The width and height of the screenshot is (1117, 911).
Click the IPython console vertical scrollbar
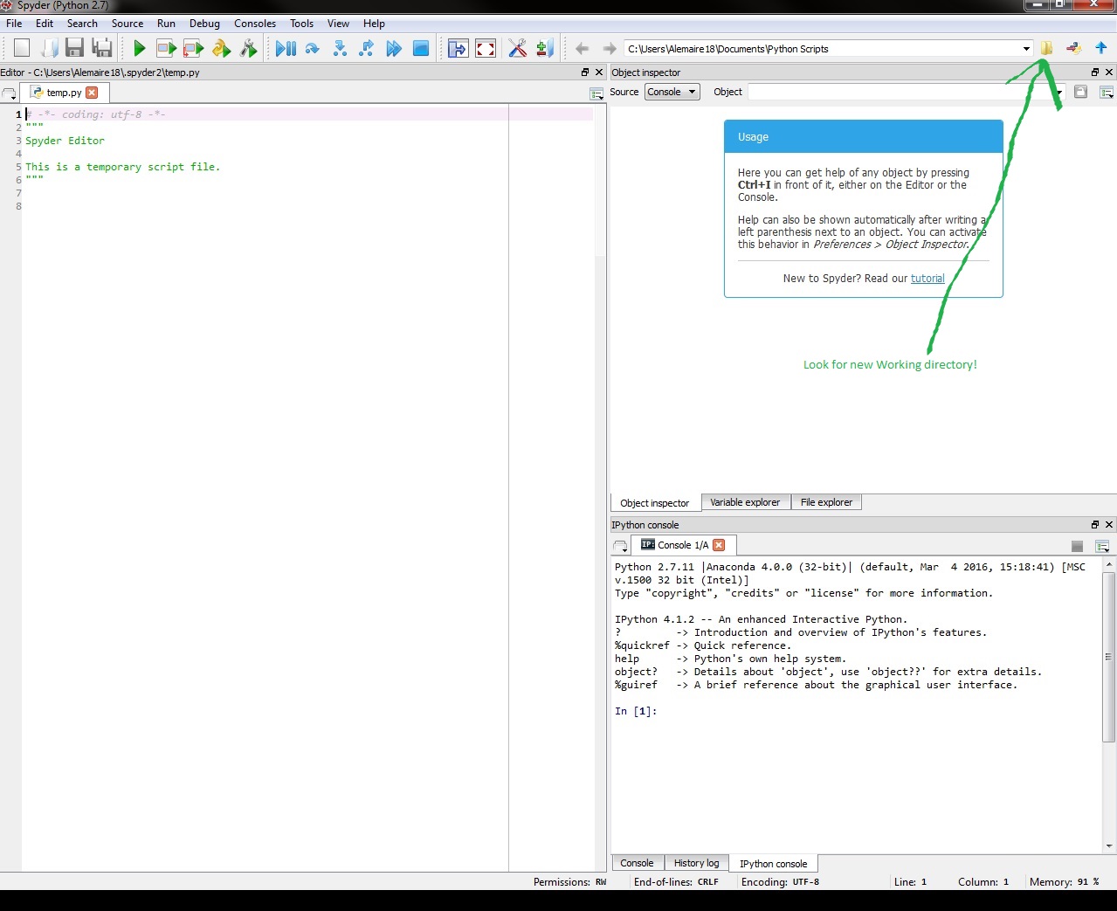(x=1109, y=655)
